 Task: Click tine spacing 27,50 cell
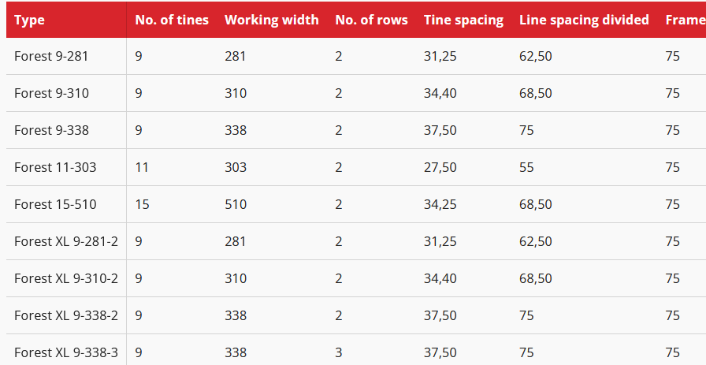click(440, 167)
